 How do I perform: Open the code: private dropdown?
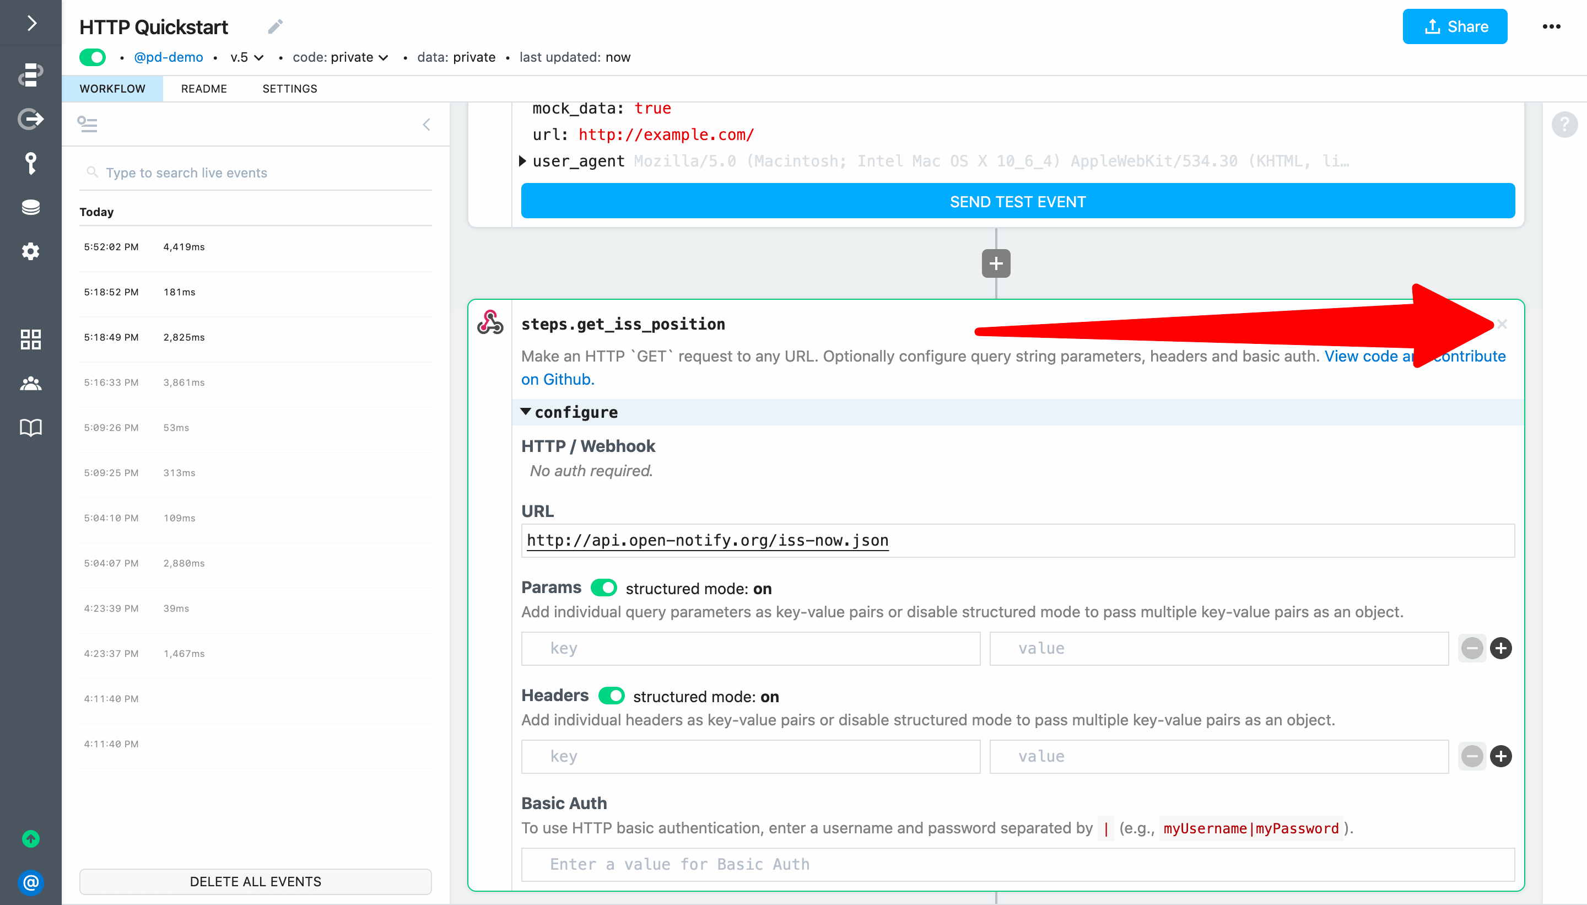tap(341, 57)
